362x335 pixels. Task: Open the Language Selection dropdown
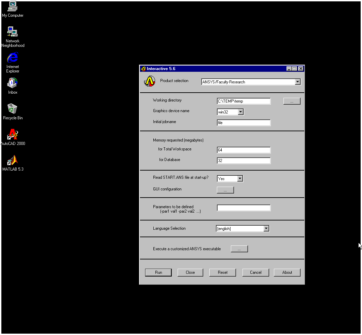[x=266, y=229]
